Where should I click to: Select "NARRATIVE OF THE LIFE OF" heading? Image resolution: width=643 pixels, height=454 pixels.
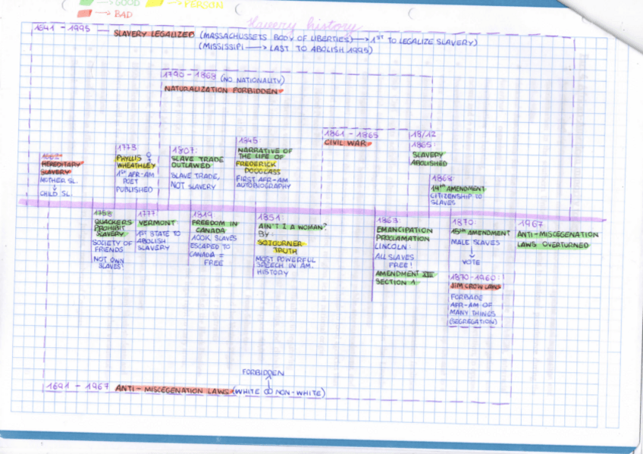pyautogui.click(x=265, y=153)
